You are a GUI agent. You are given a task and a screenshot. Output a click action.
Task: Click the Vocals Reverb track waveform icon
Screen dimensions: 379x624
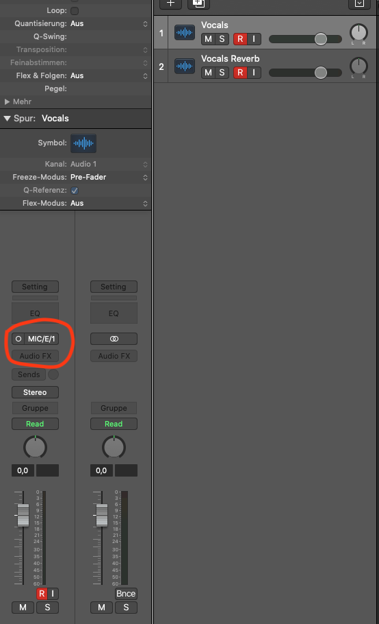tap(185, 66)
